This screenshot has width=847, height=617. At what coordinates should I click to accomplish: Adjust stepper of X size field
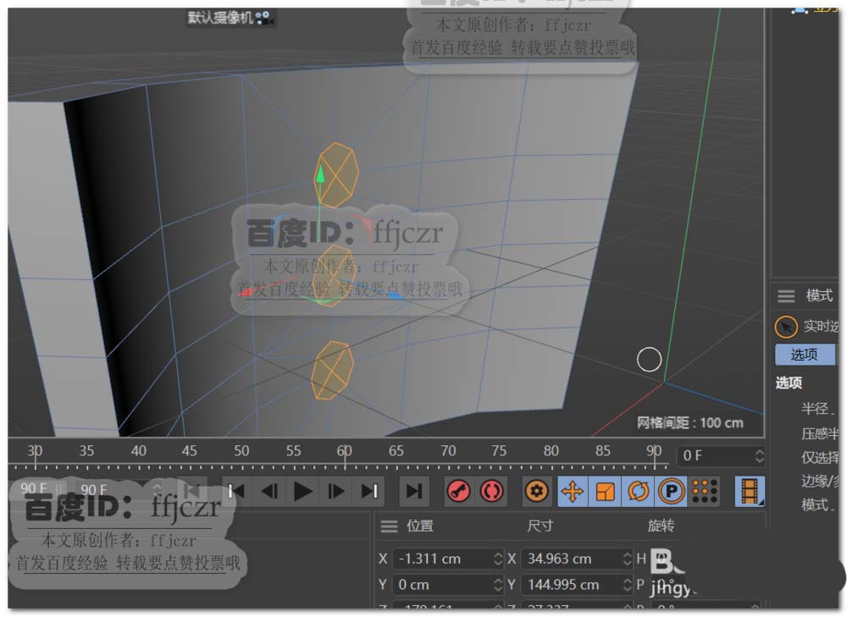(x=627, y=559)
